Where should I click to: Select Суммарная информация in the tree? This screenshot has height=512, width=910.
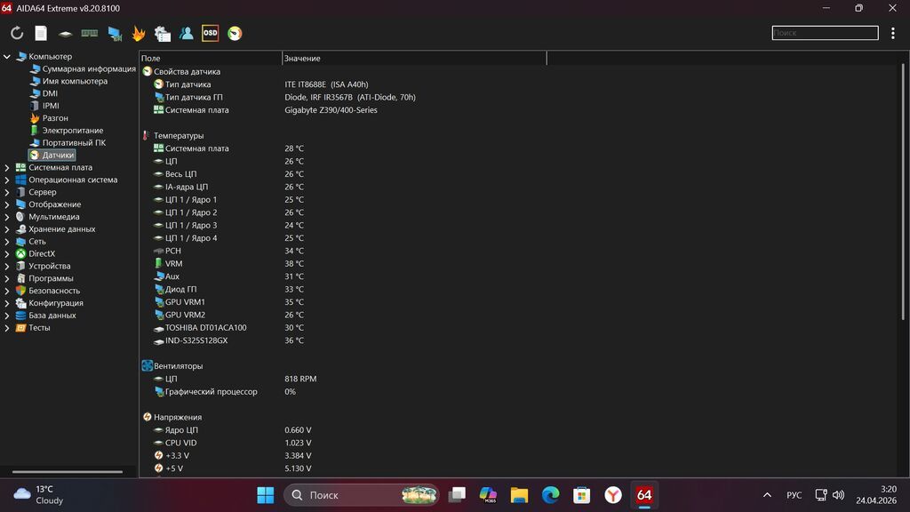(83, 68)
